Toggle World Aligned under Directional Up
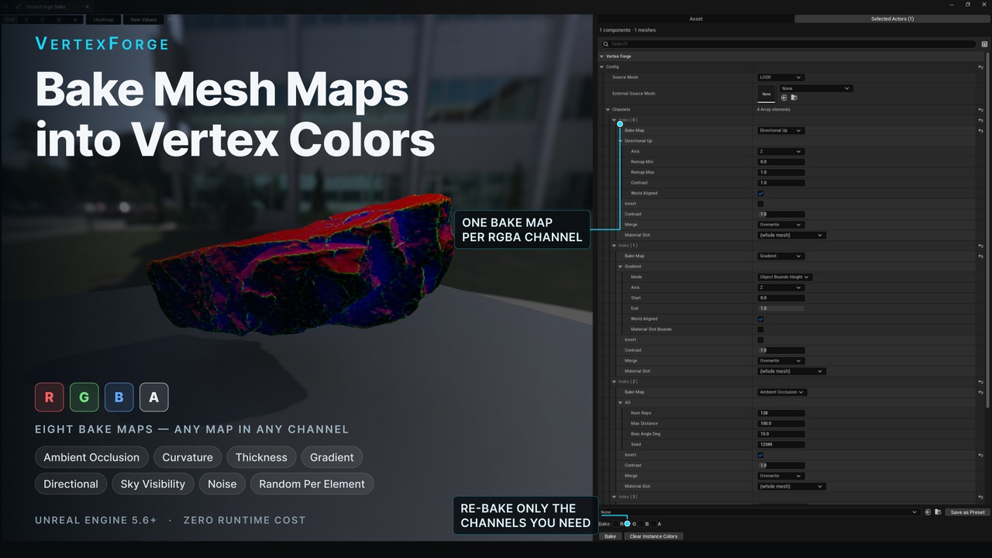Image resolution: width=992 pixels, height=558 pixels. [760, 193]
